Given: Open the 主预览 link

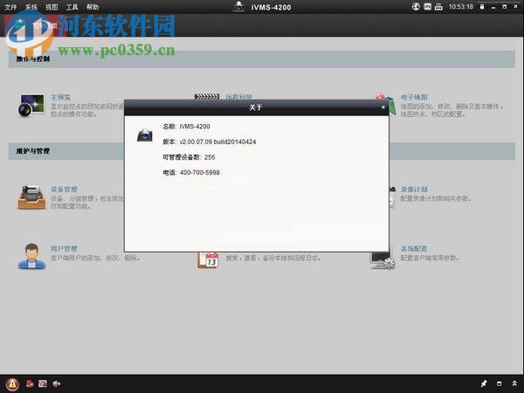Looking at the screenshot, I should click(x=60, y=97).
